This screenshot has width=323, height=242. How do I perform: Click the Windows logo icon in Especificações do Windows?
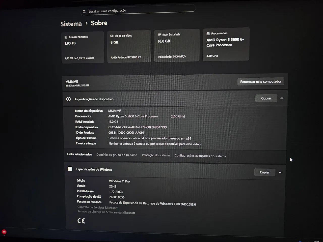click(70, 169)
